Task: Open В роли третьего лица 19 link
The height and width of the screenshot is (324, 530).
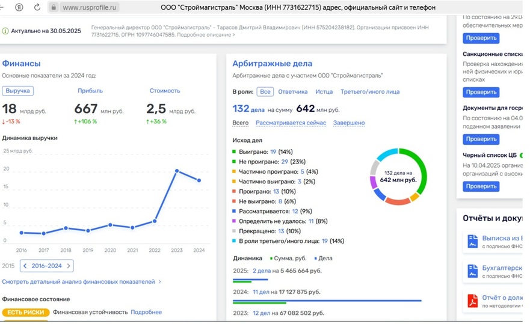Action: [x=325, y=241]
